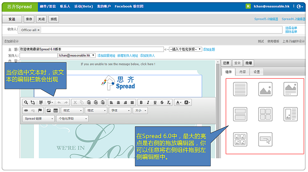Center align the text
This screenshot has height=172, width=308.
(x=118, y=102)
